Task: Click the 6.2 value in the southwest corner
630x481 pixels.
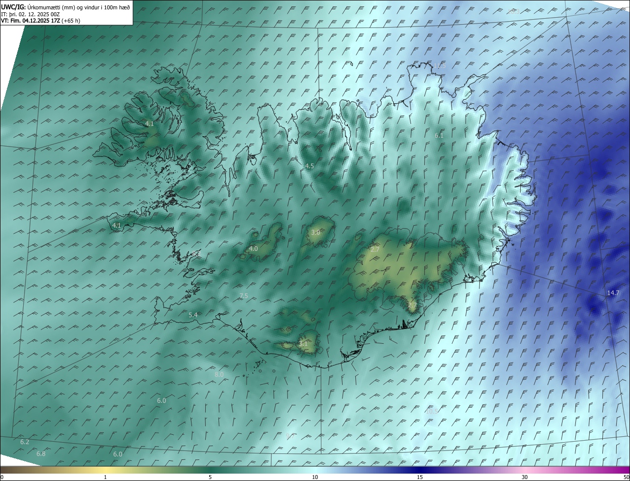Action: coord(25,442)
